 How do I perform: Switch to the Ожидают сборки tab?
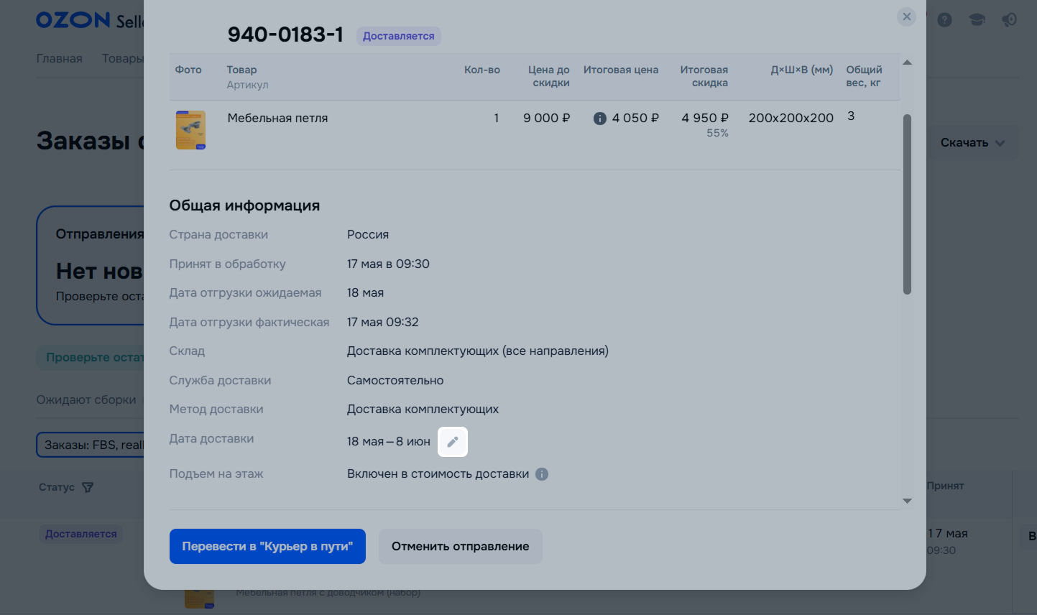tap(86, 399)
